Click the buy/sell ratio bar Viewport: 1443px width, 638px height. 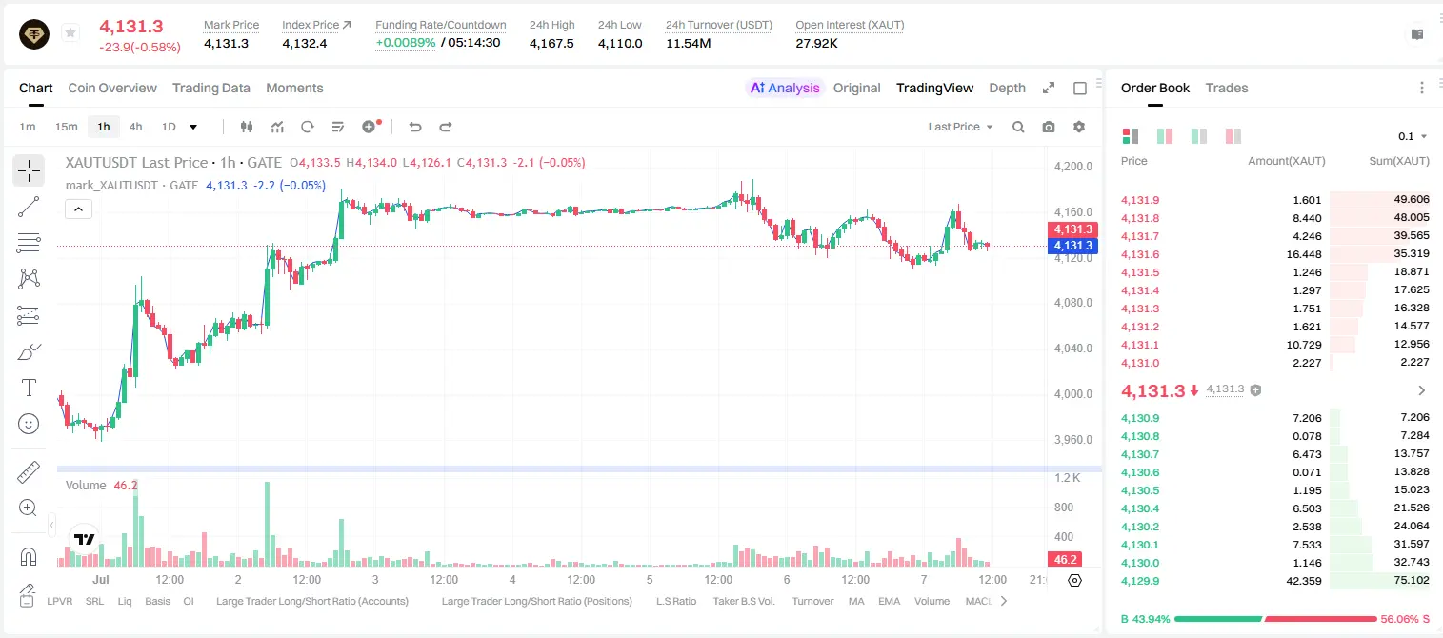tap(1275, 619)
